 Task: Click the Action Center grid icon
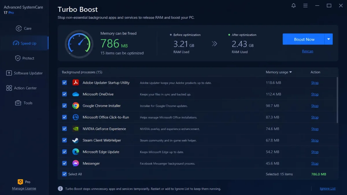click(x=9, y=88)
